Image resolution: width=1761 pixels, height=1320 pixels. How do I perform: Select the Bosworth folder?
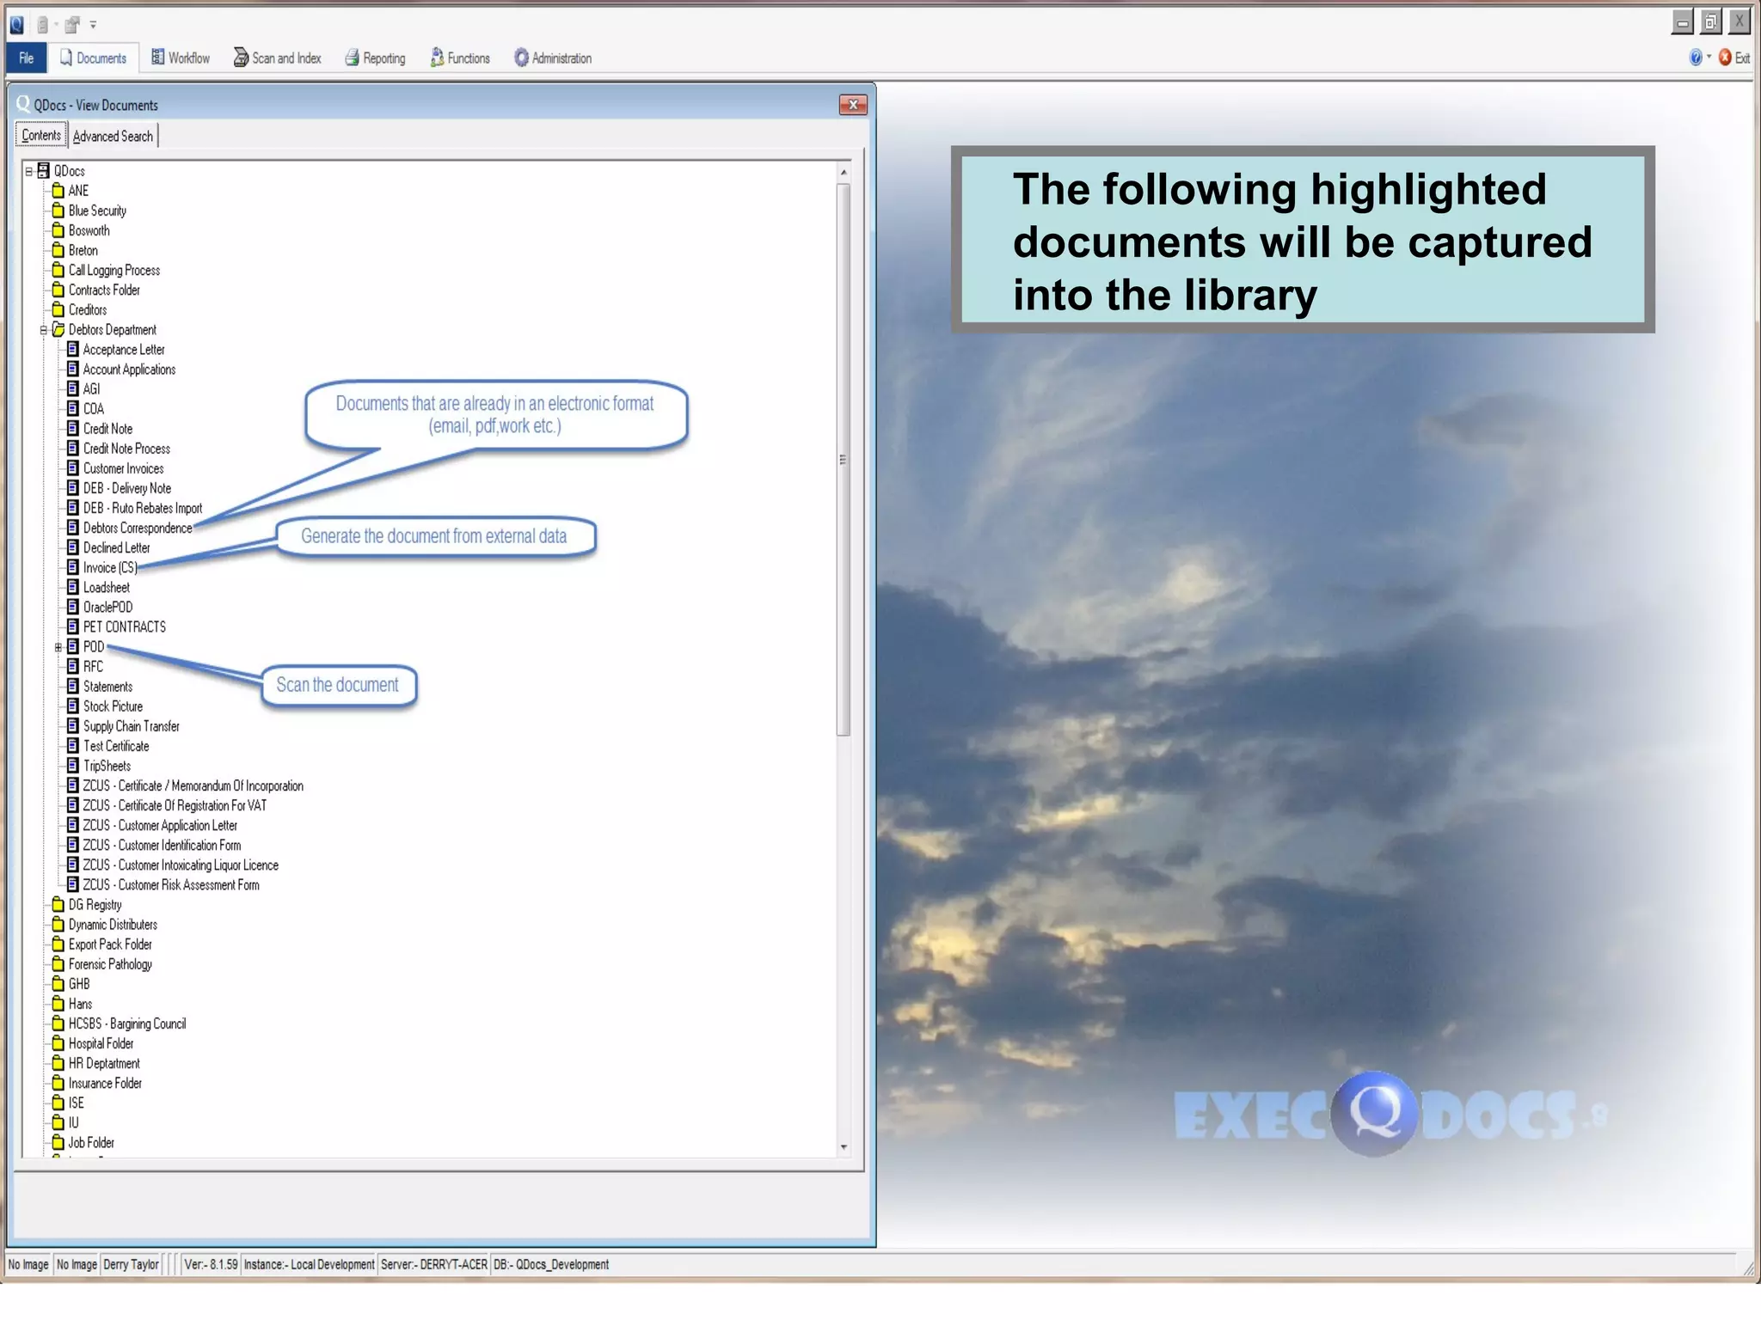click(89, 230)
